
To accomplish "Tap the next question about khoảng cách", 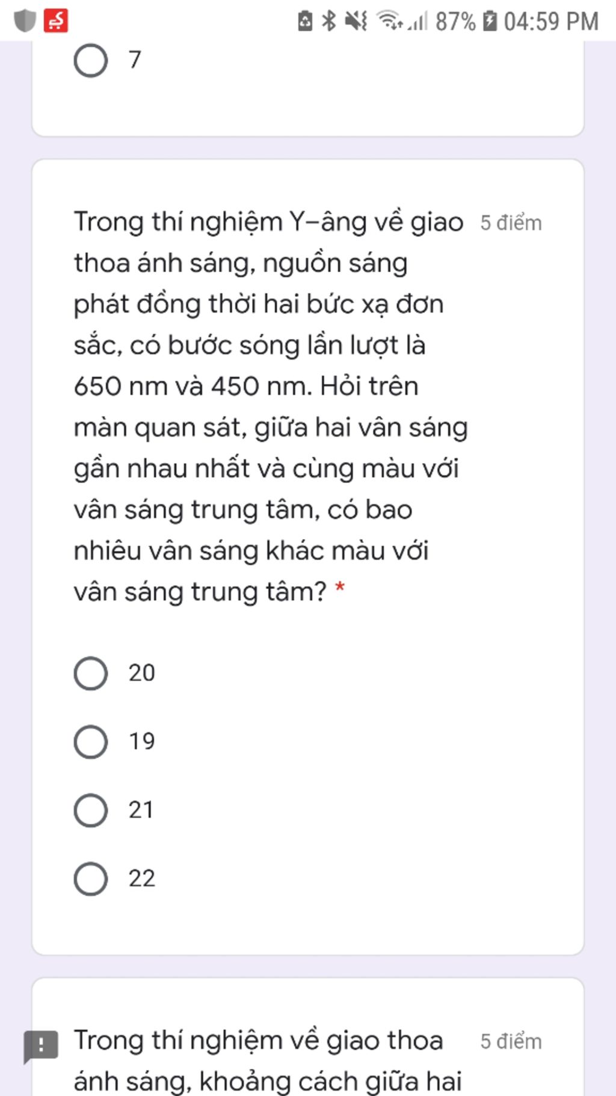I will pos(268,1060).
